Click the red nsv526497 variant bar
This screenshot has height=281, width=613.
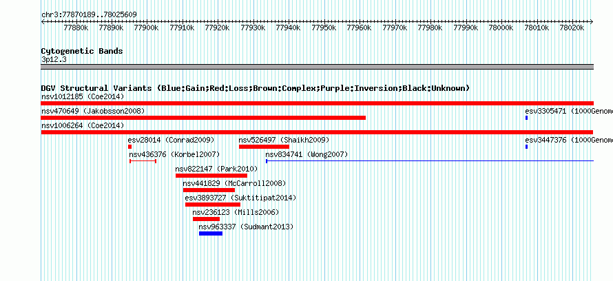264,147
